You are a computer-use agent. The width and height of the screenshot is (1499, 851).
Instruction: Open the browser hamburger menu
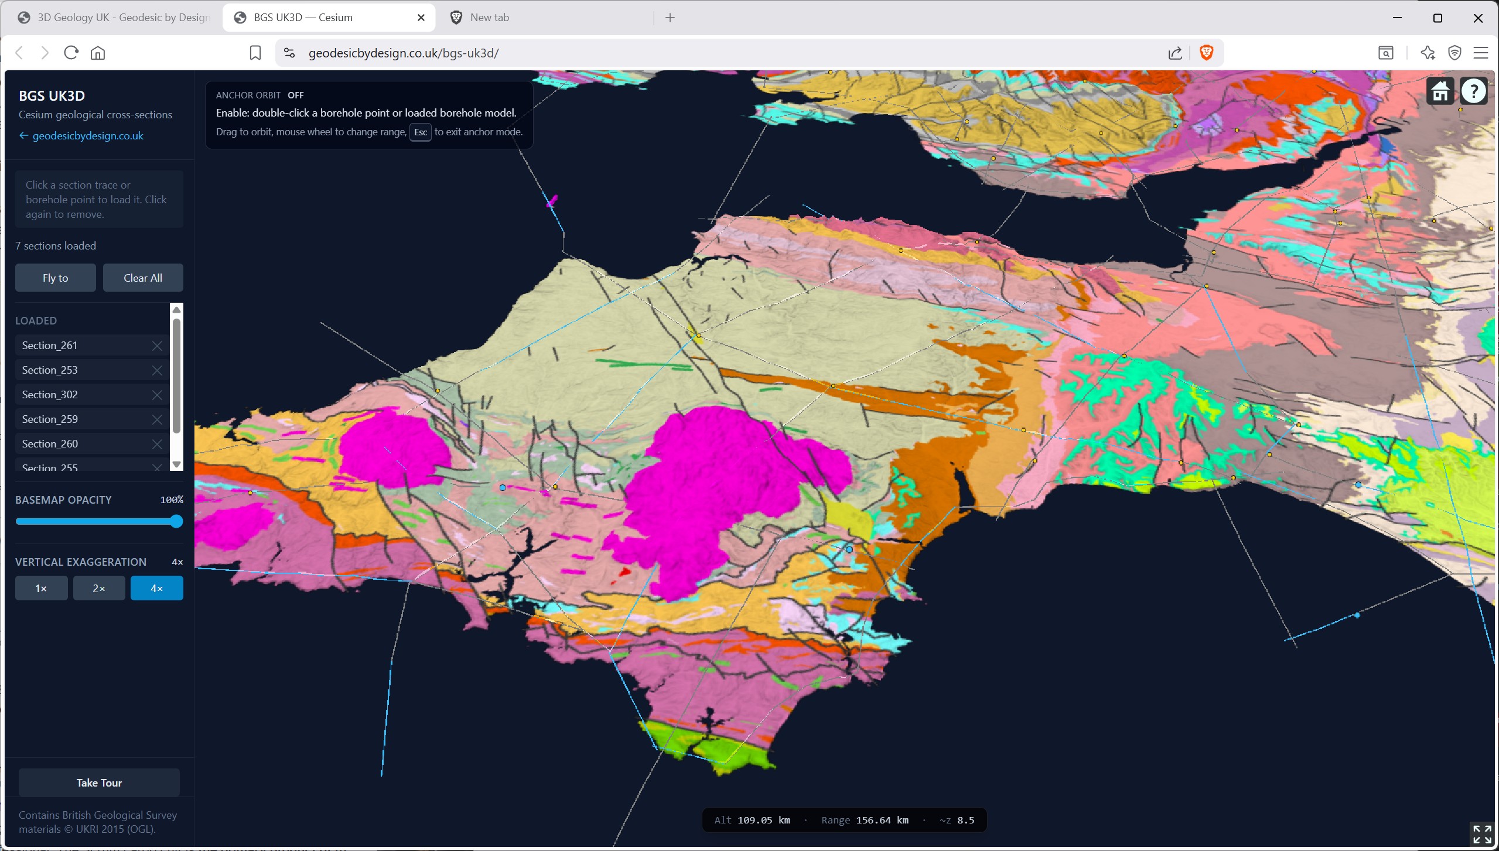pyautogui.click(x=1481, y=53)
